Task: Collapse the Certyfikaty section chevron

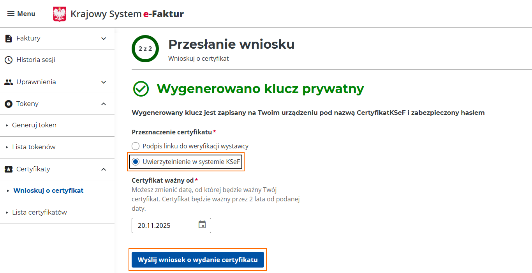Action: tap(104, 169)
